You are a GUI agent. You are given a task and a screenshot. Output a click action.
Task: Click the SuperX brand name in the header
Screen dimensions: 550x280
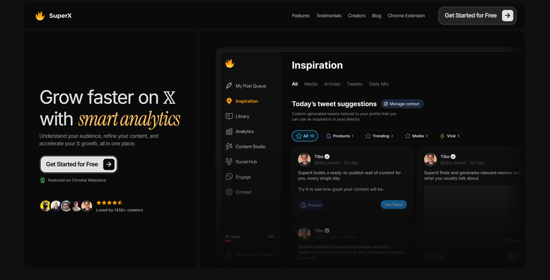click(60, 15)
